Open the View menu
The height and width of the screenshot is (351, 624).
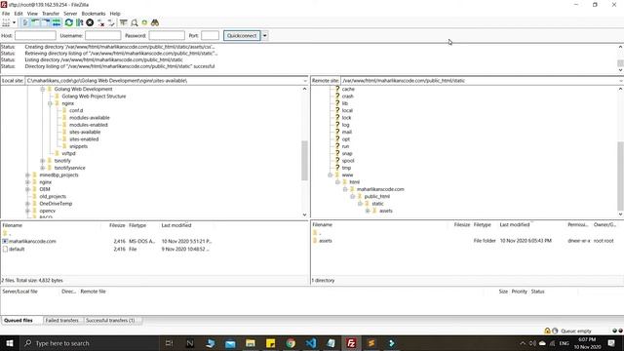click(32, 13)
